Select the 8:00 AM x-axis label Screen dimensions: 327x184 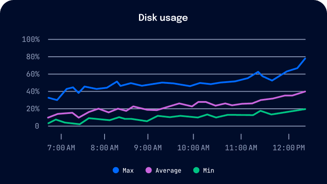pyautogui.click(x=105, y=148)
